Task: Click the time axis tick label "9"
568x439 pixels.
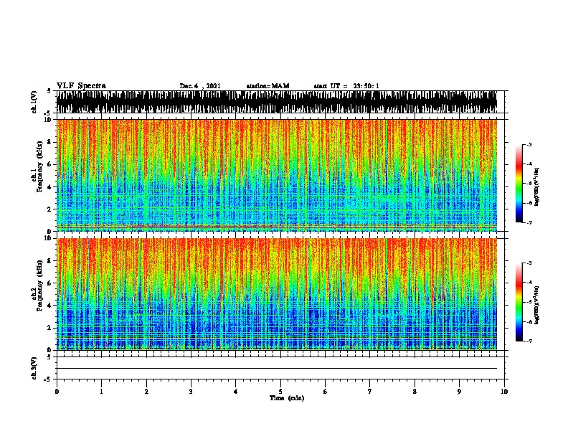Action: coord(459,392)
